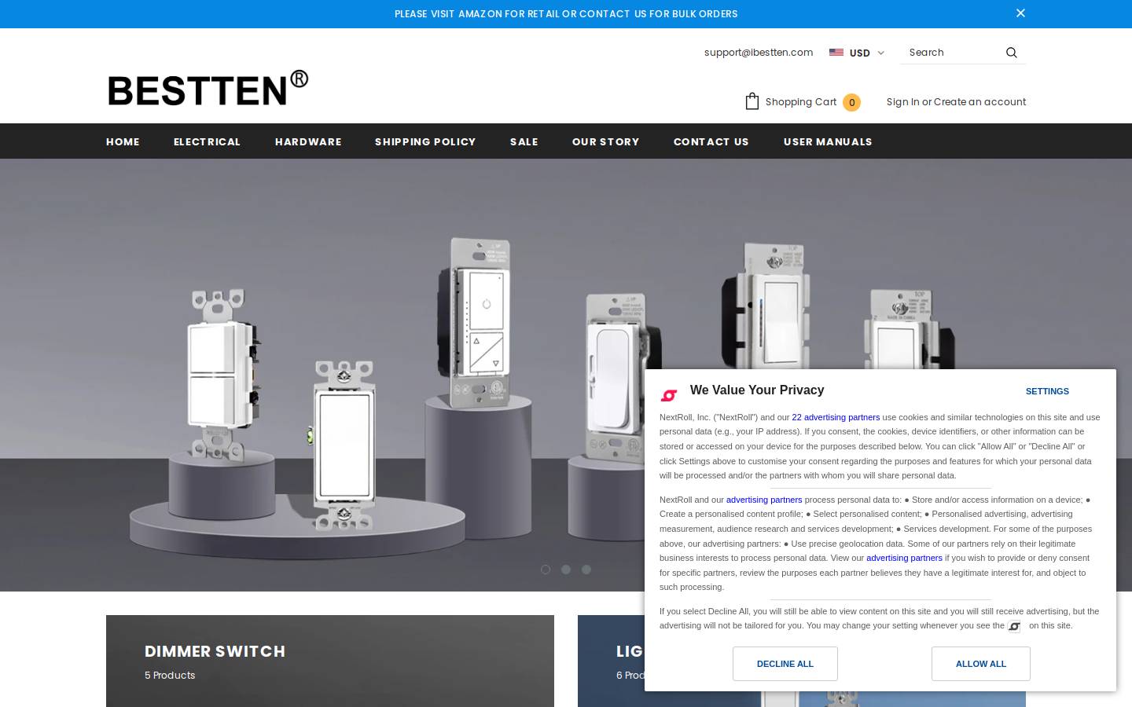Viewport: 1132px width, 707px height.
Task: Open CONTACT US page
Action: point(711,141)
